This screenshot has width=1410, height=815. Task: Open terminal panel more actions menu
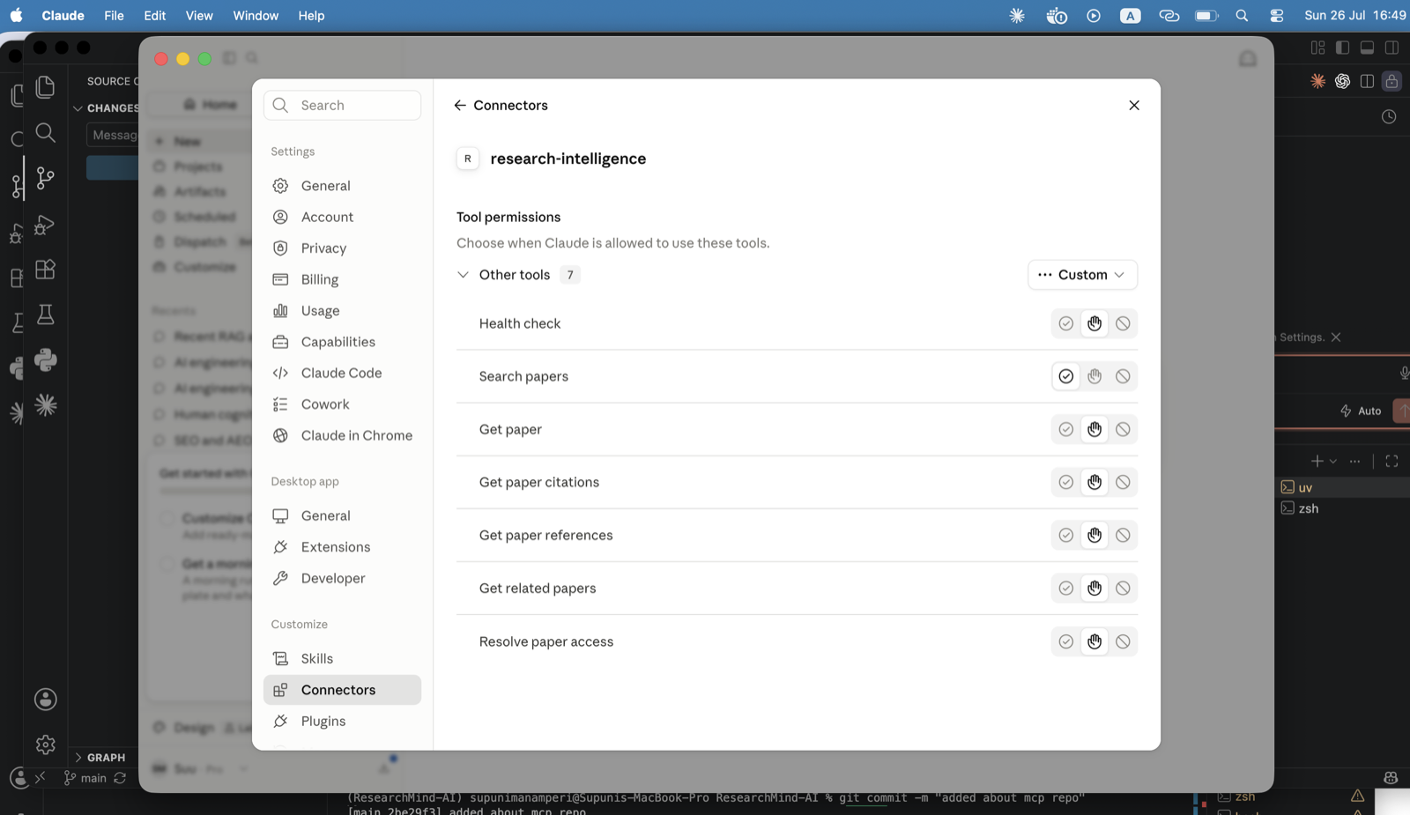coord(1354,461)
